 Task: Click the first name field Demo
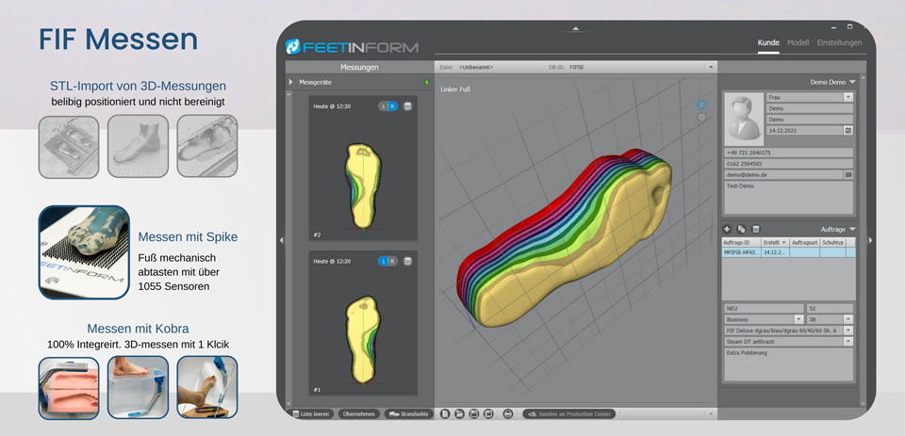coord(810,108)
